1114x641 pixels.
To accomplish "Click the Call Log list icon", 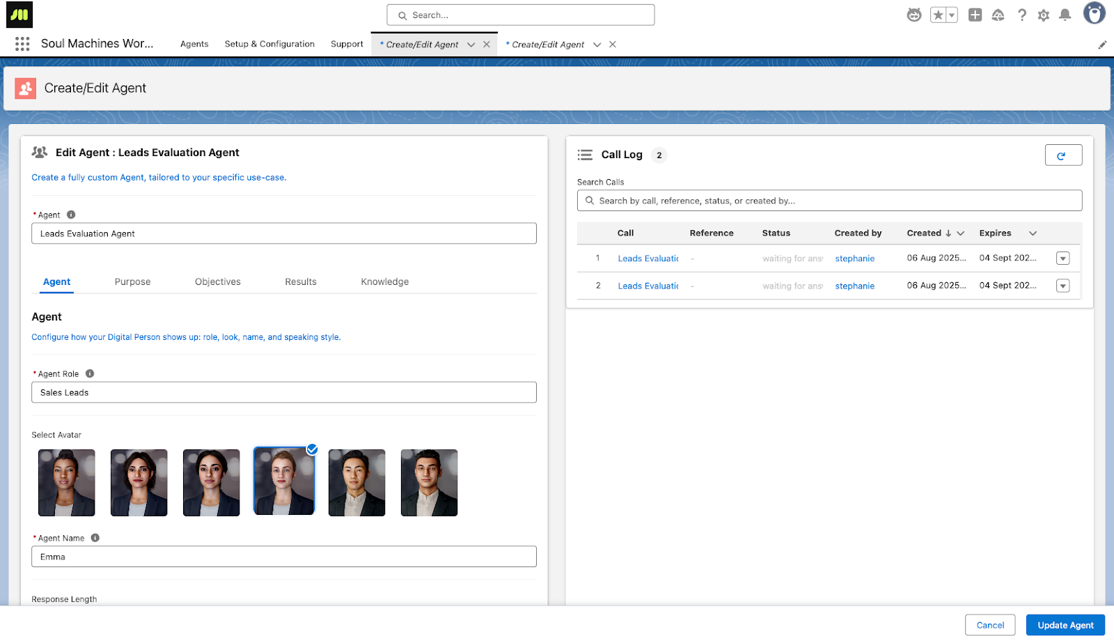I will point(585,155).
